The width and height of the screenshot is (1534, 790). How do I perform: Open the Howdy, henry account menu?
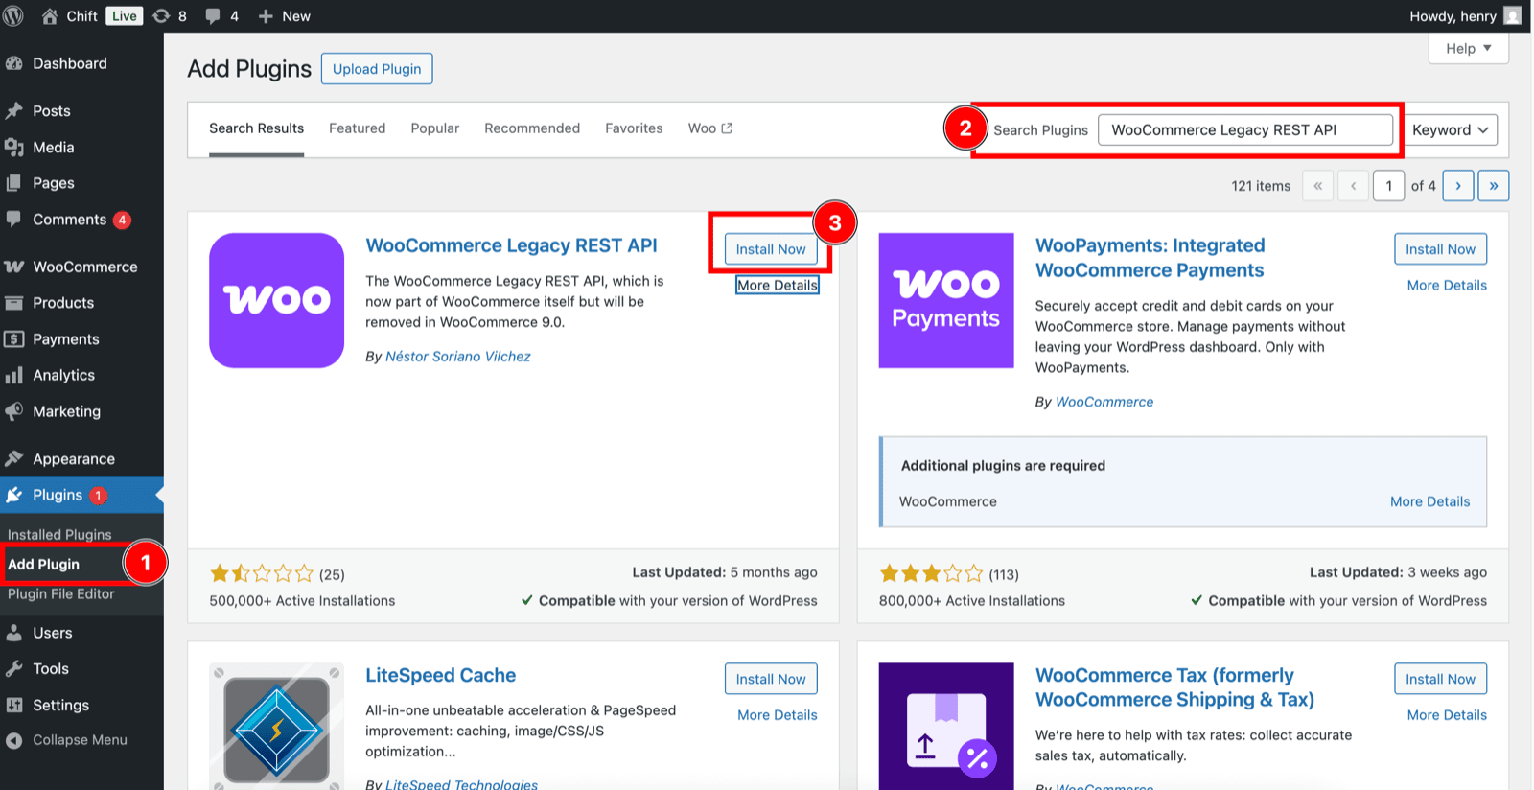tap(1465, 16)
